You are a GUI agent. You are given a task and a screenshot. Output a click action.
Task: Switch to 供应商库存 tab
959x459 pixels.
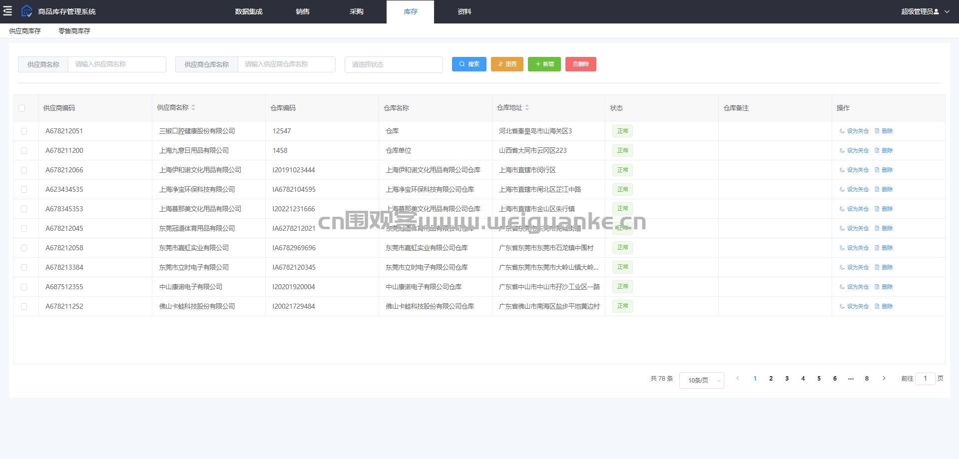pyautogui.click(x=25, y=31)
